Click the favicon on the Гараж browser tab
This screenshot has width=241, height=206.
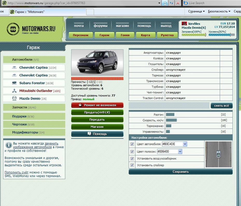tap(12, 12)
